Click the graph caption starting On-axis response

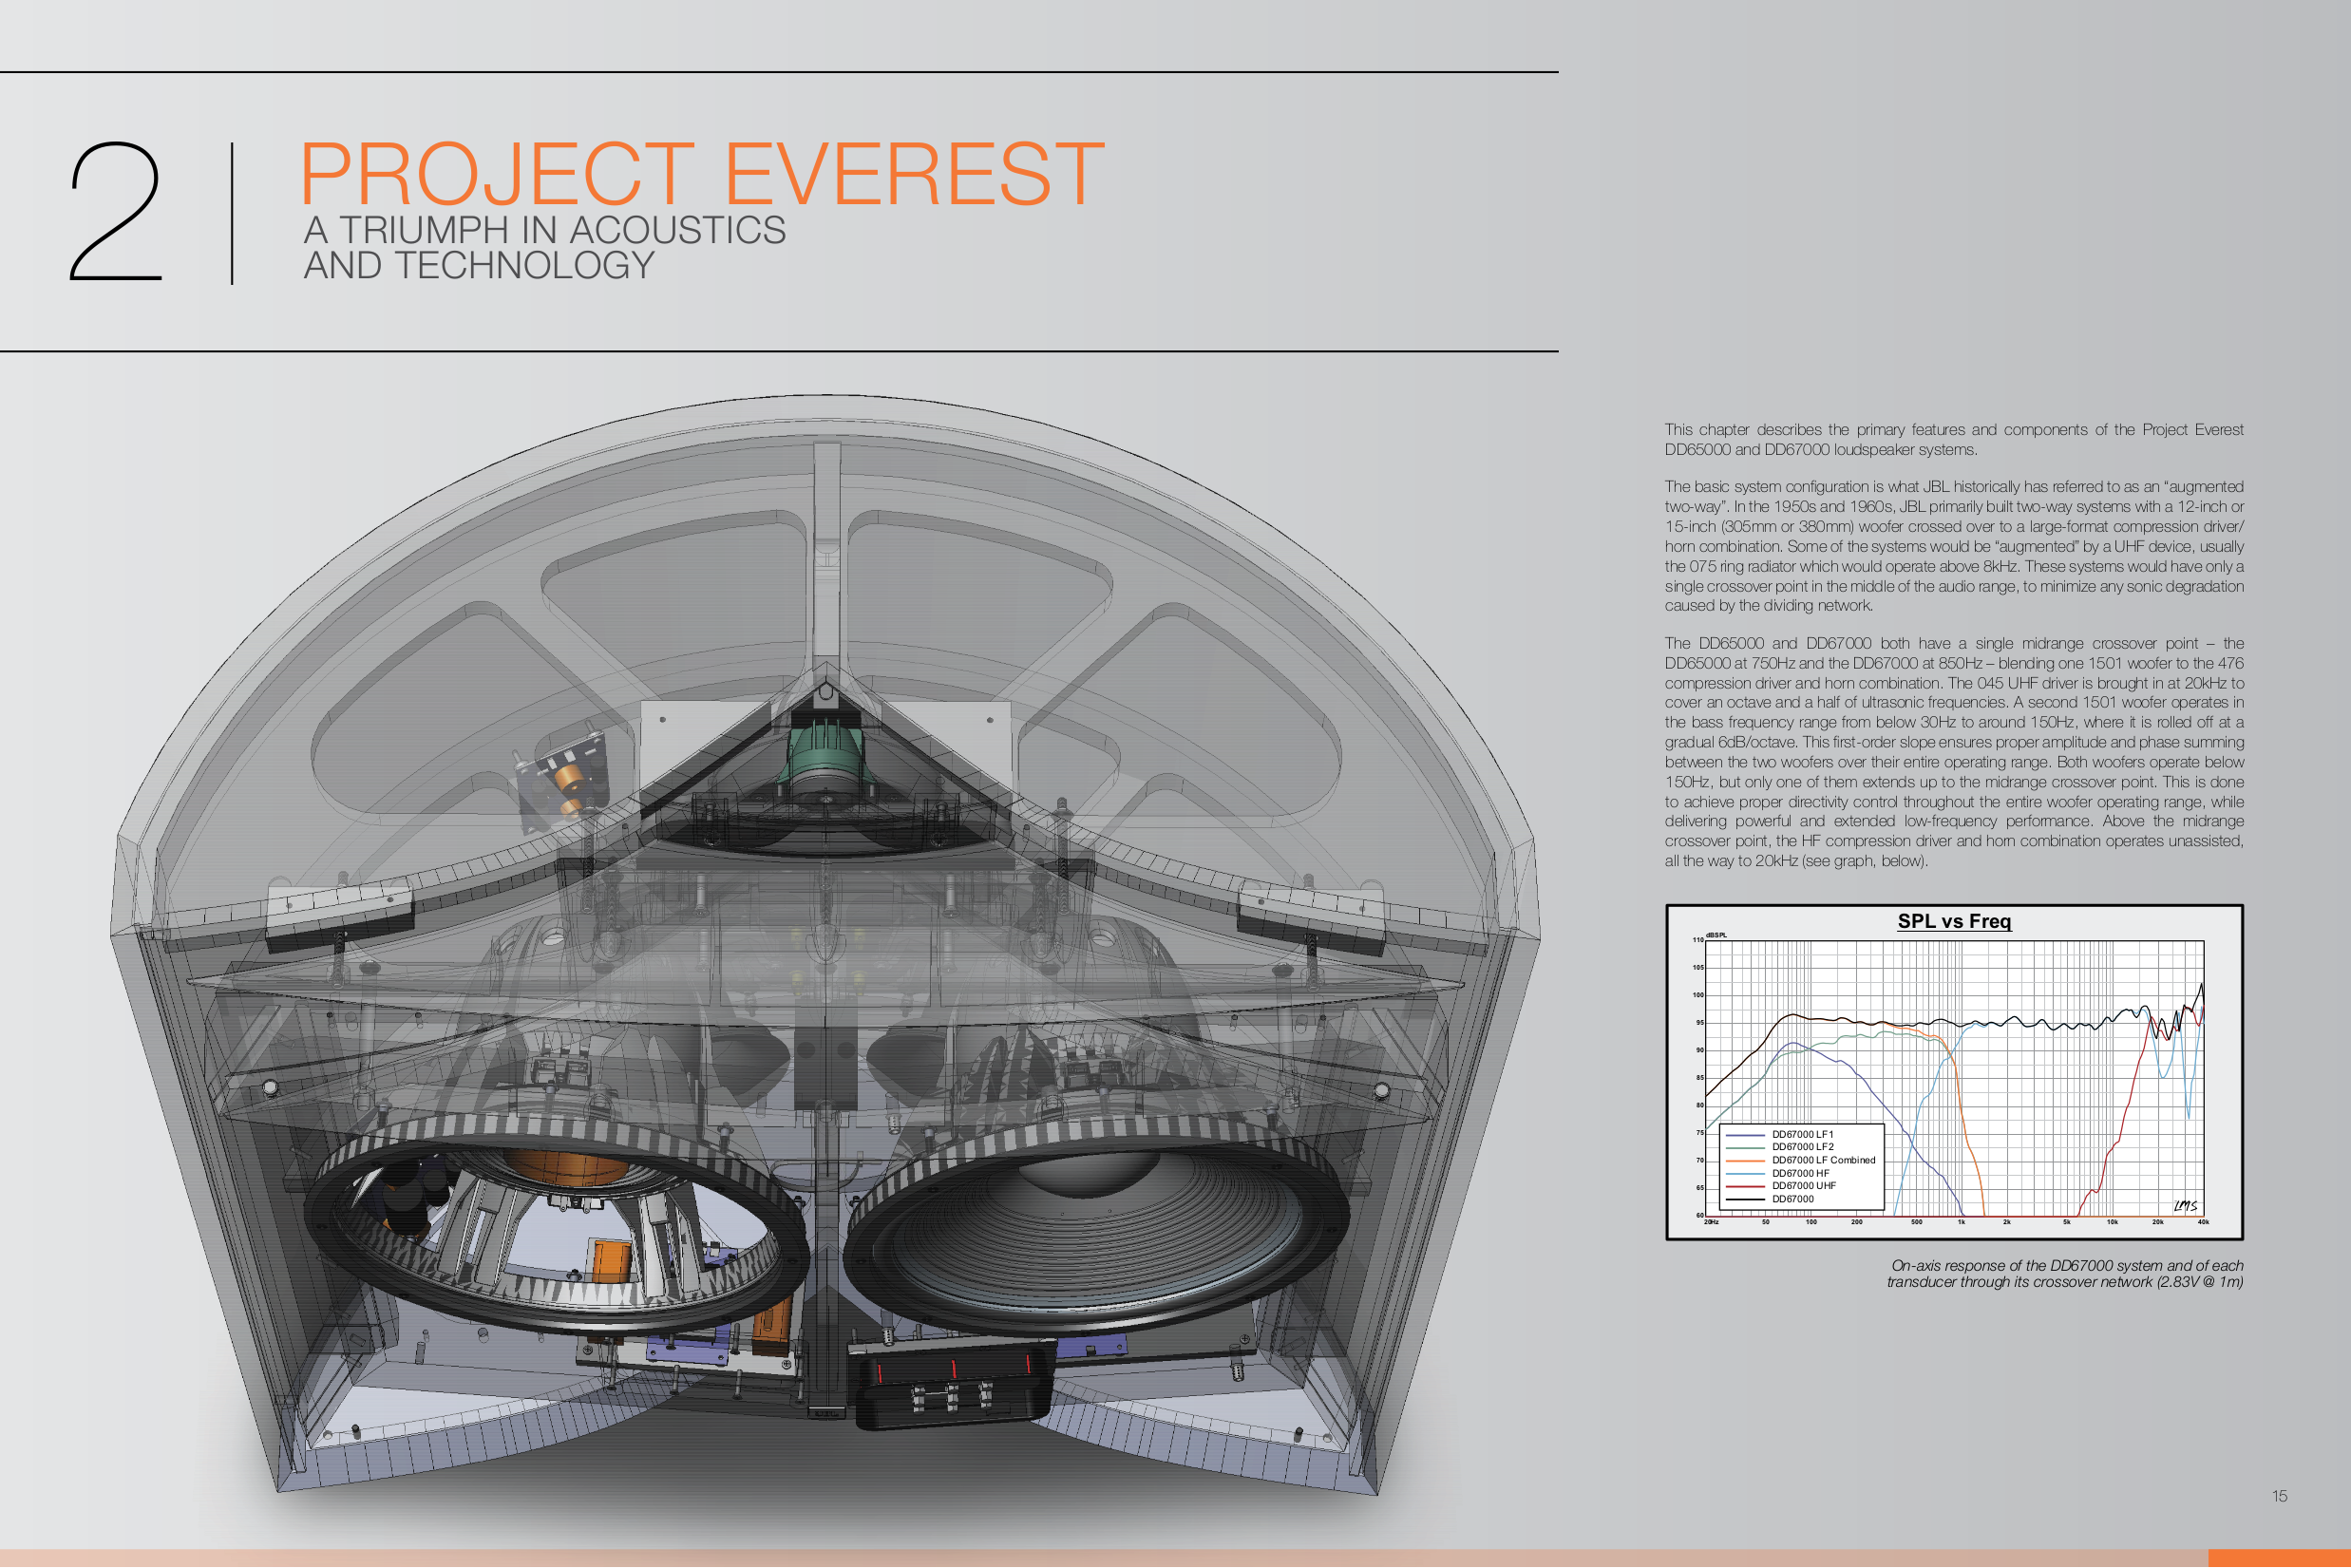tap(2064, 1273)
